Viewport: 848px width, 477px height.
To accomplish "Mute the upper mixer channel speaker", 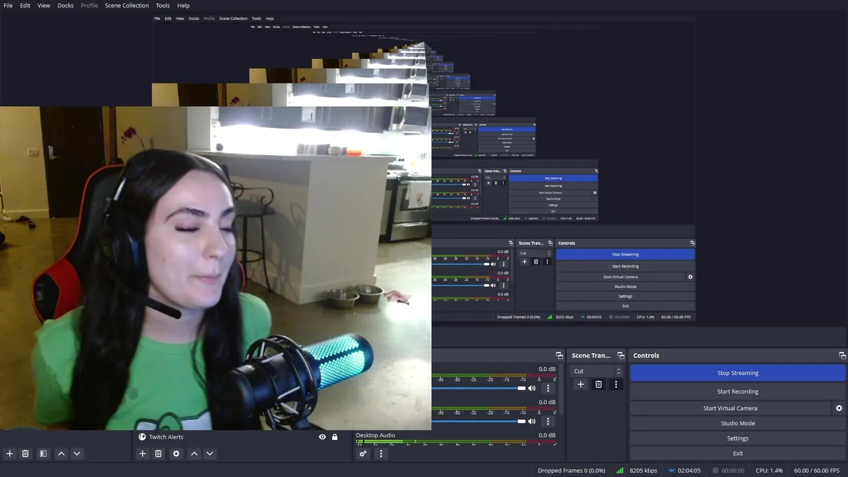I will click(531, 388).
